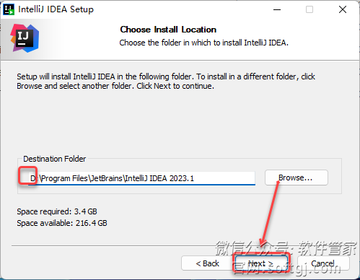360x280 pixels.
Task: Click the 'Choose Install Location' heading
Action: [x=168, y=30]
